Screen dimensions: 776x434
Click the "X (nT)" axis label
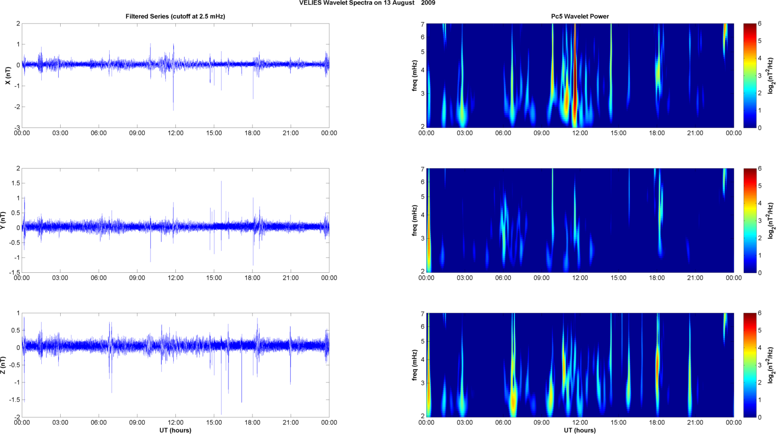8,75
